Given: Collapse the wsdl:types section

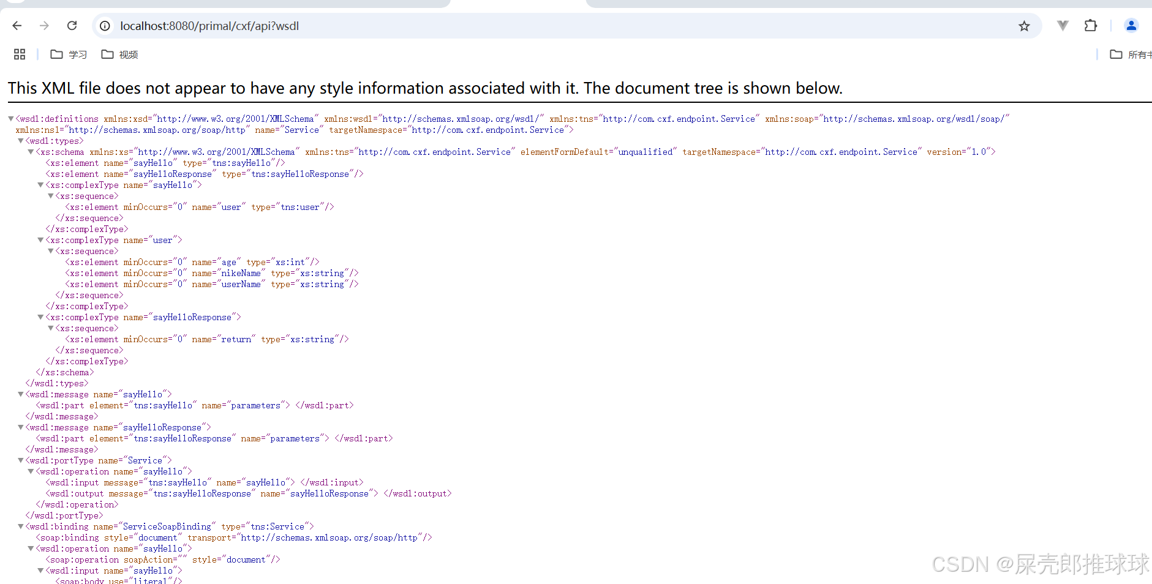Looking at the screenshot, I should (x=20, y=141).
